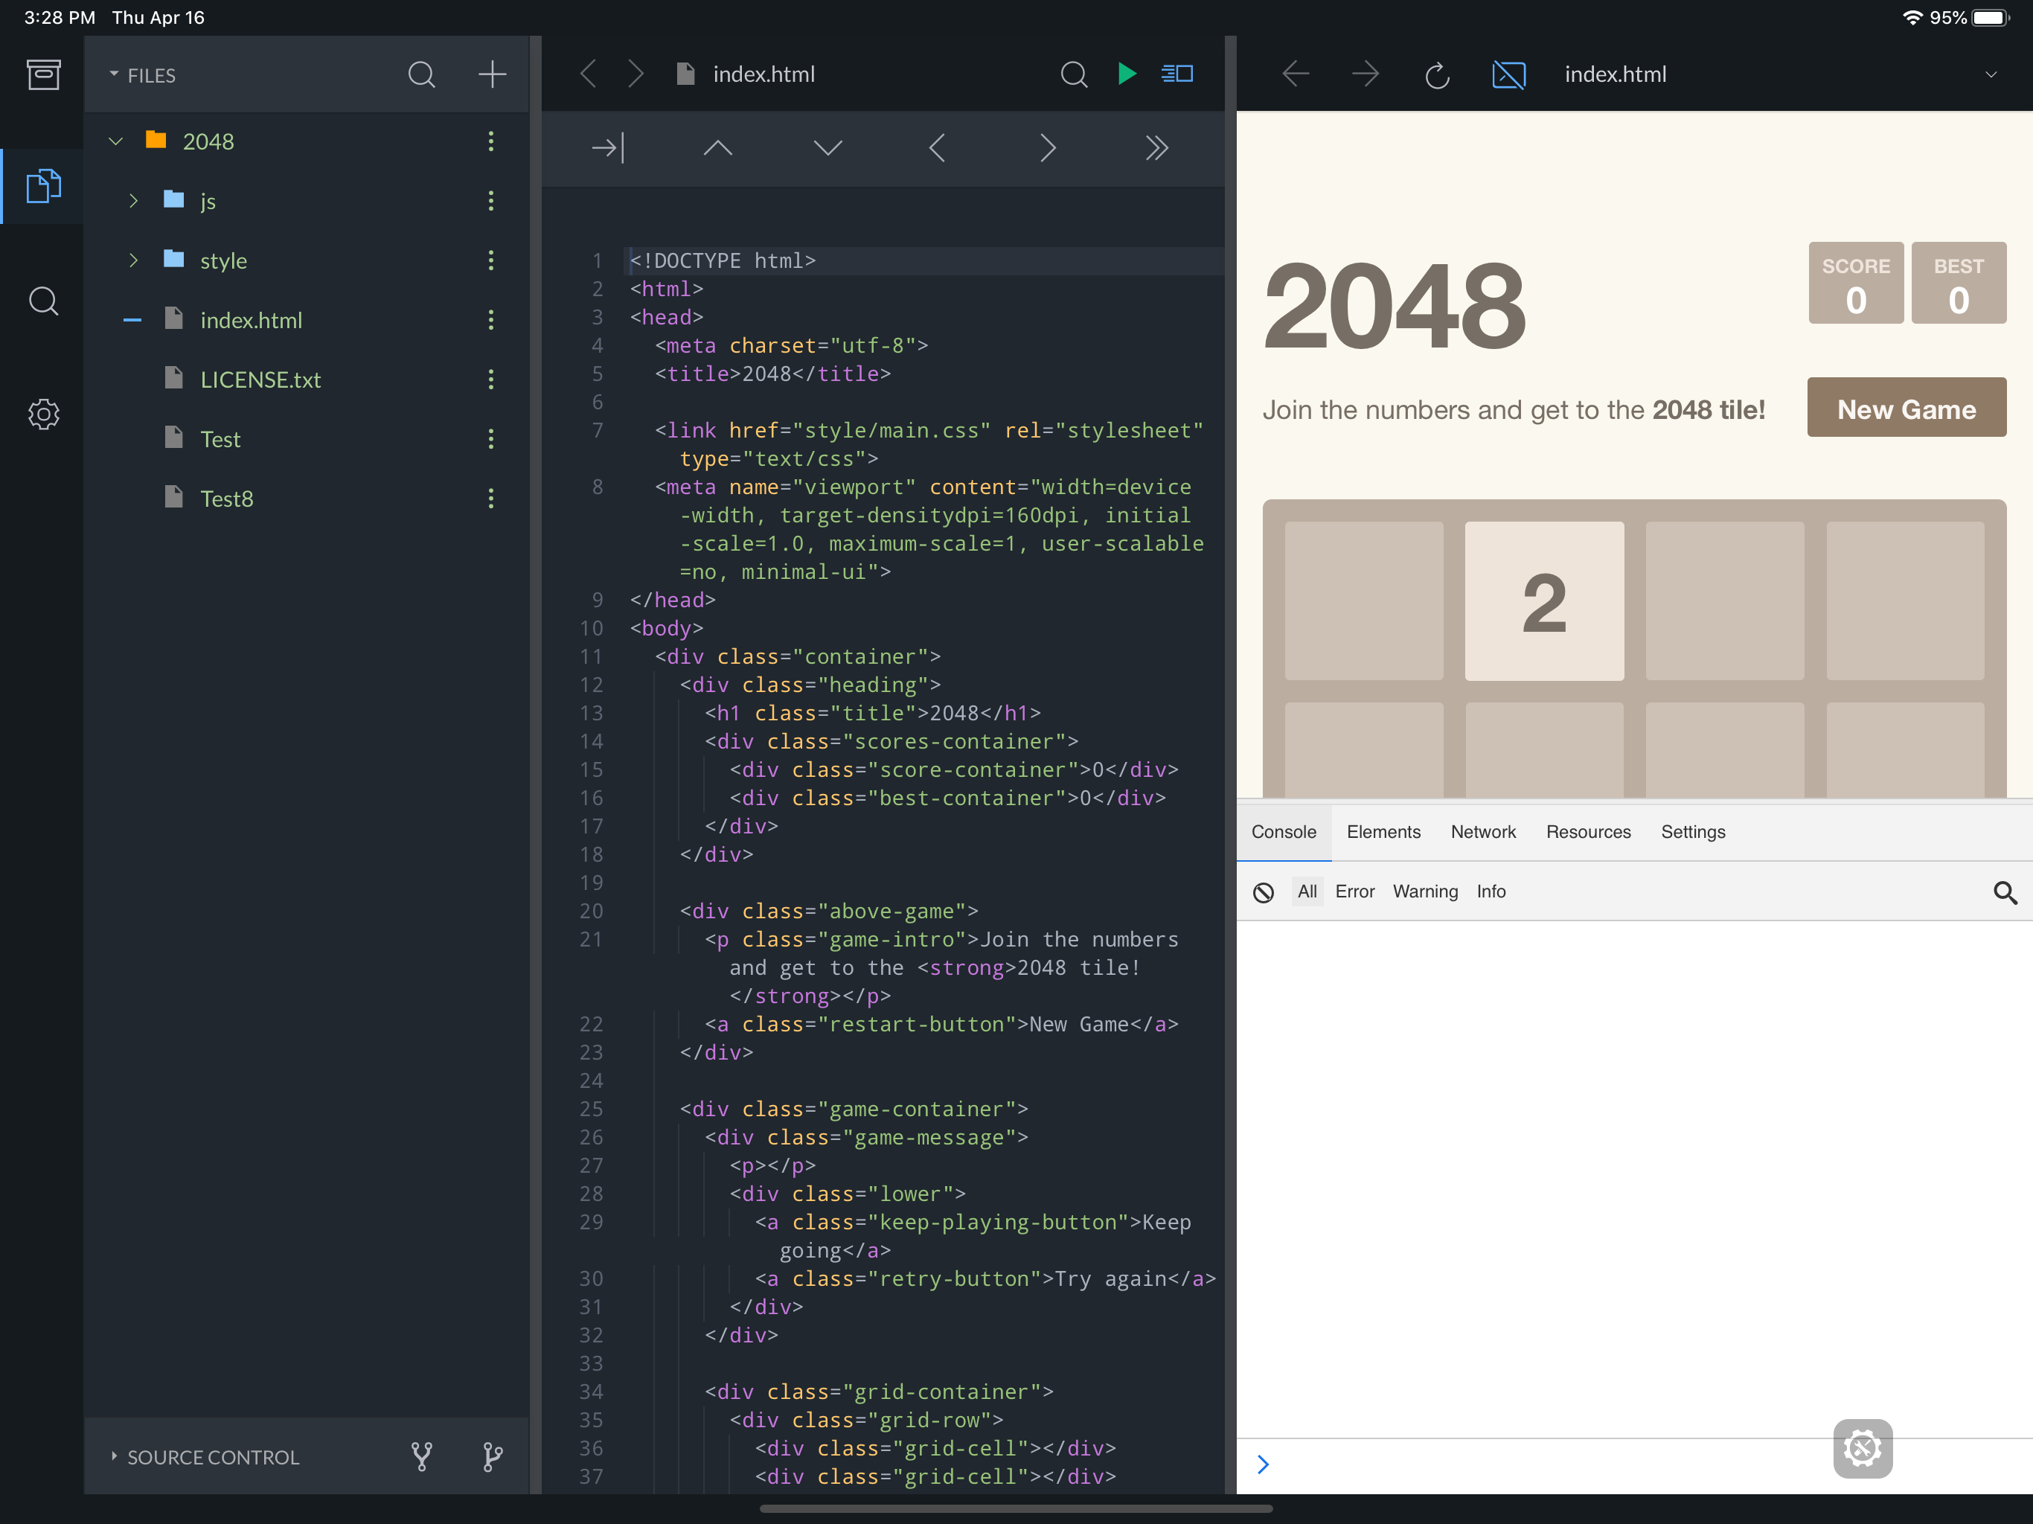
Task: Click the console command input line
Action: coord(1544,1464)
